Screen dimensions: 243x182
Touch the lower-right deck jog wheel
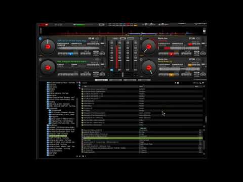pyautogui.click(x=149, y=67)
